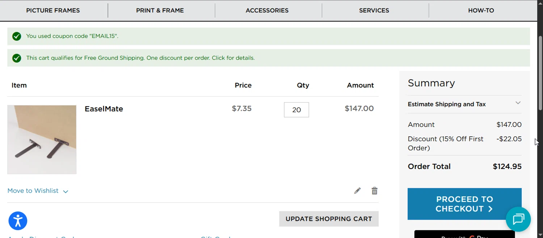Viewport: 543px width, 238px height.
Task: Open the Move to Wishlist dropdown
Action: [38, 191]
